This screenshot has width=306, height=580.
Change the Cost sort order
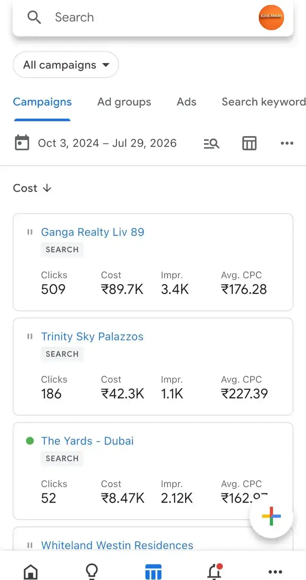32,188
